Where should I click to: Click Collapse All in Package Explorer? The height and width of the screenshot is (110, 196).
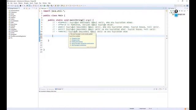pyautogui.click(x=24, y=8)
